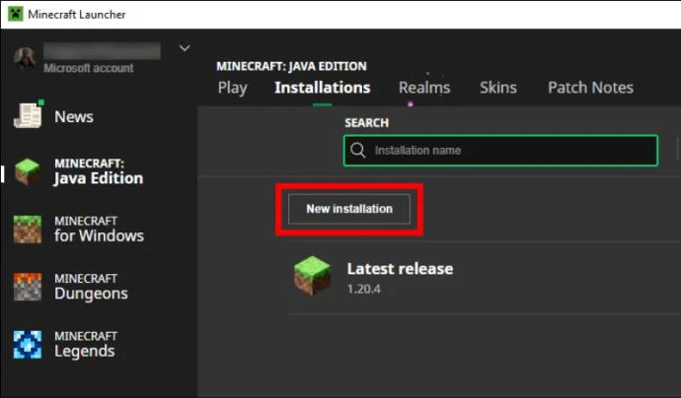Screen dimensions: 681x398
Task: Open the Minecraft Dungeons icon
Action: 28,287
